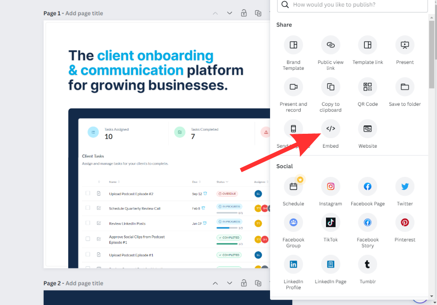Choose the Public view link icon
Screen dimensions: 437x305
[x=330, y=45]
